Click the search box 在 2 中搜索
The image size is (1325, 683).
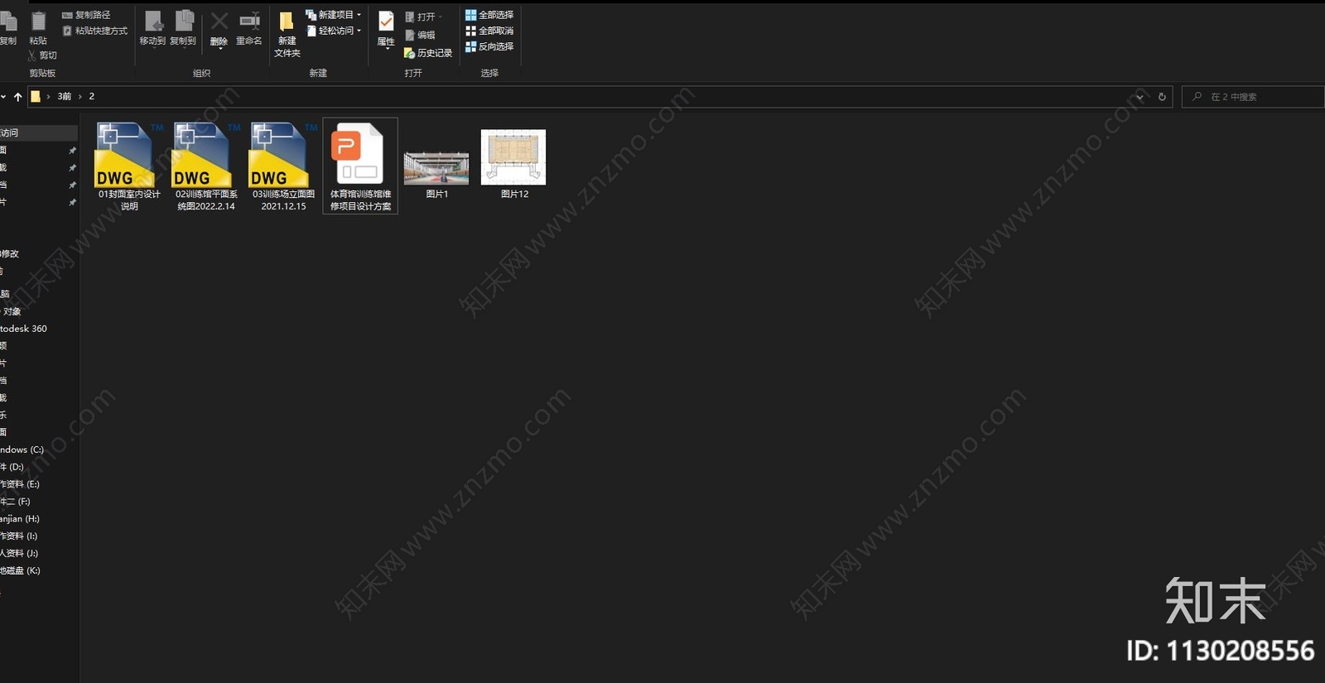click(1252, 97)
